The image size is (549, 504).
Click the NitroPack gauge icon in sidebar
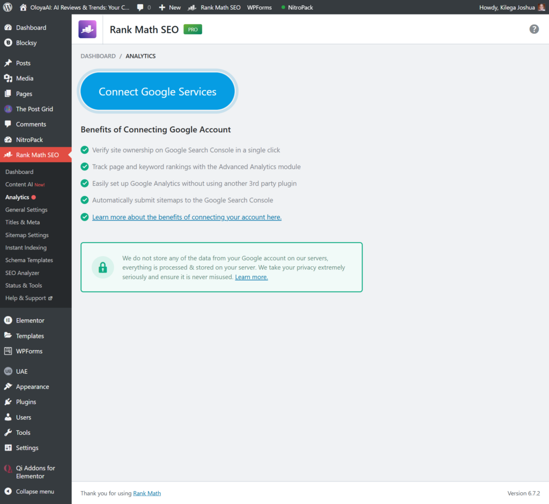pyautogui.click(x=8, y=140)
